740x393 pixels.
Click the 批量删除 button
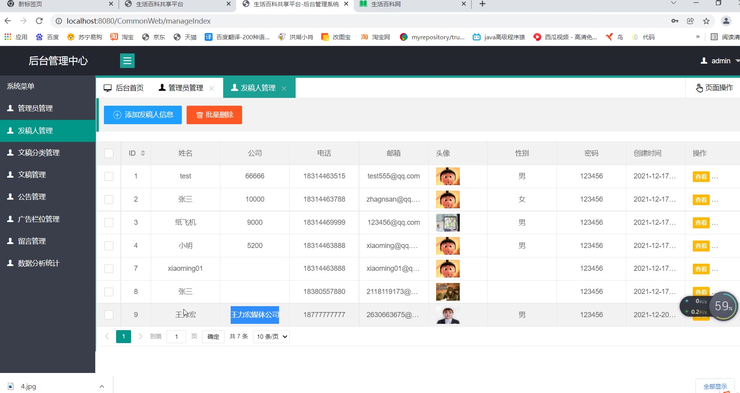[x=214, y=115]
